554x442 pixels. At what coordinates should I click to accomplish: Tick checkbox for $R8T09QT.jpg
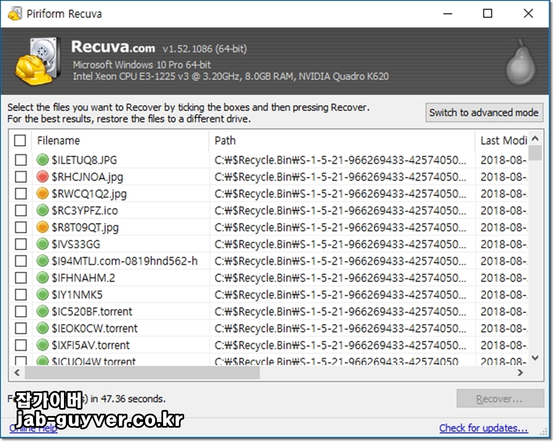[21, 227]
